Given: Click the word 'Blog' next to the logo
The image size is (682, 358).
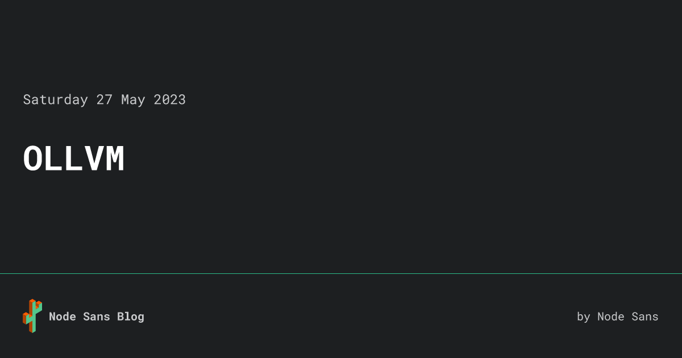Looking at the screenshot, I should 131,317.
